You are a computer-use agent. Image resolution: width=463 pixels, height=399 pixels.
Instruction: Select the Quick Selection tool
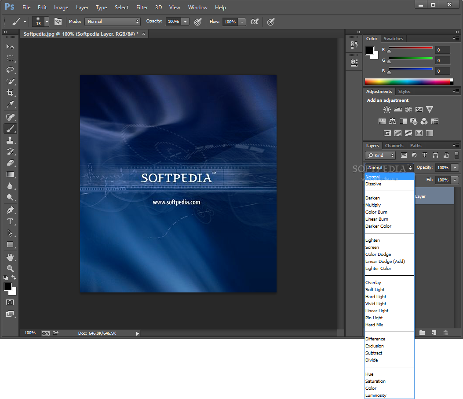pos(10,81)
